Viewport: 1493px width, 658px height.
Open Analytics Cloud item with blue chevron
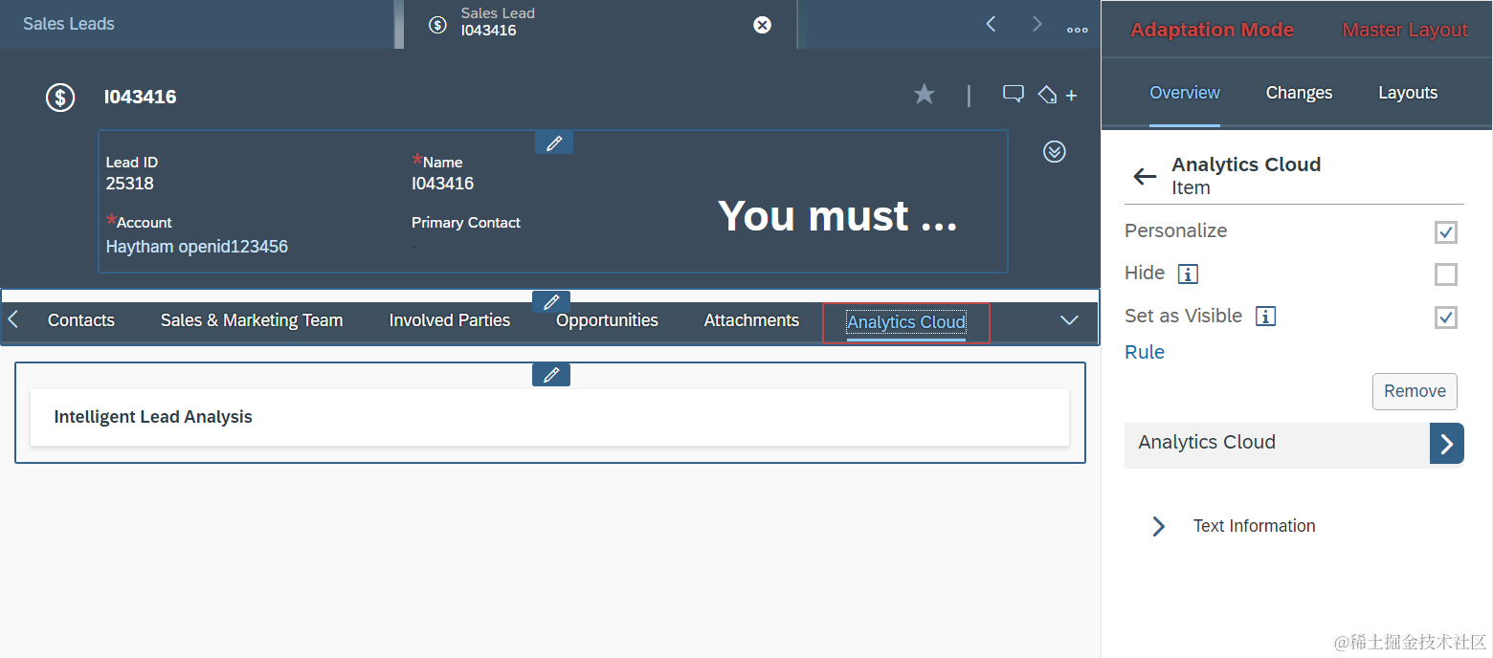1447,444
